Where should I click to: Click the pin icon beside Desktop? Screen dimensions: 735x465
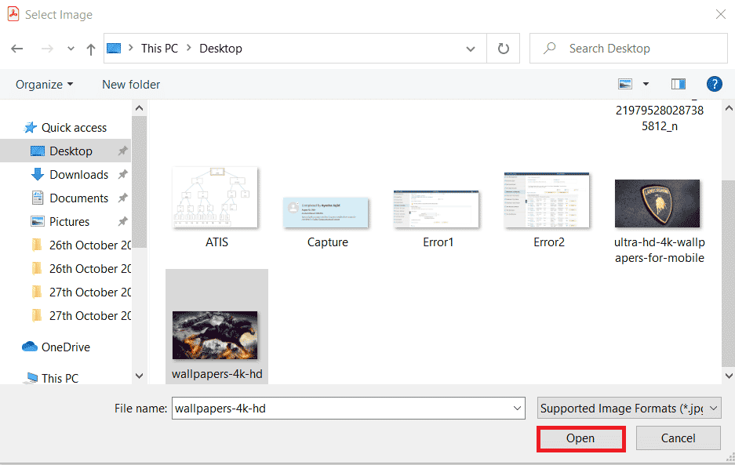coord(123,151)
